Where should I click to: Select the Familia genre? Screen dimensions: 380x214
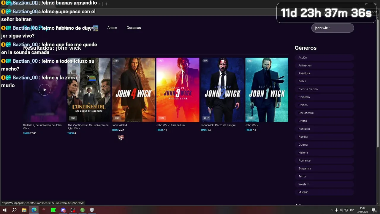coord(324,137)
